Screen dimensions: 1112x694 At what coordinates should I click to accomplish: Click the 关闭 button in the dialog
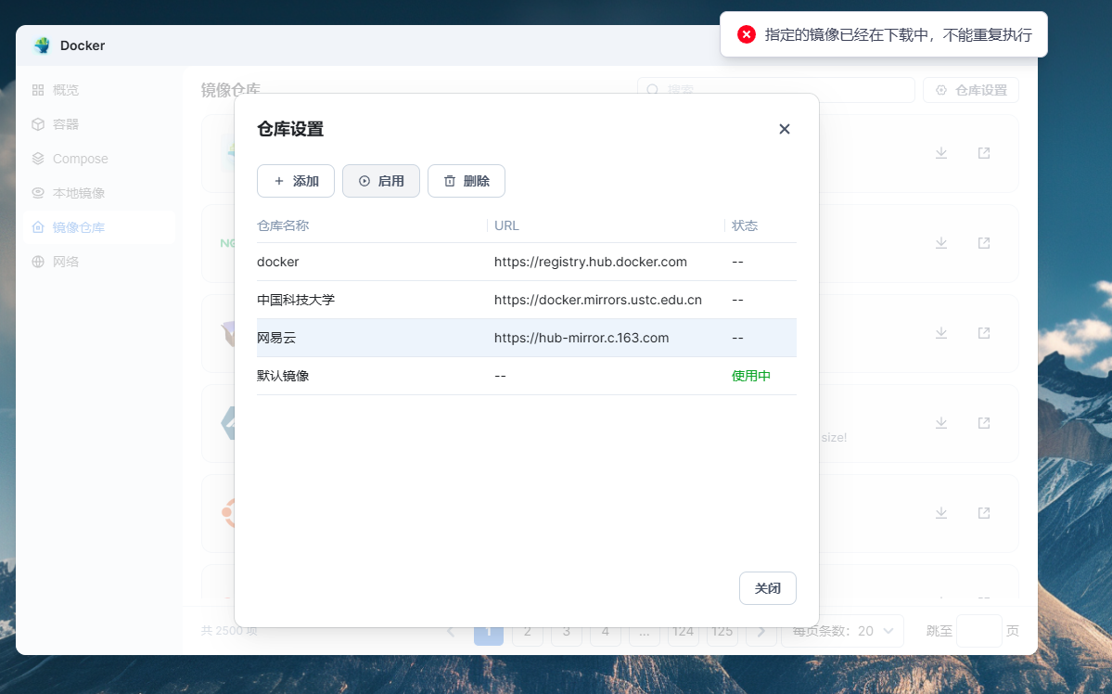[x=767, y=588]
